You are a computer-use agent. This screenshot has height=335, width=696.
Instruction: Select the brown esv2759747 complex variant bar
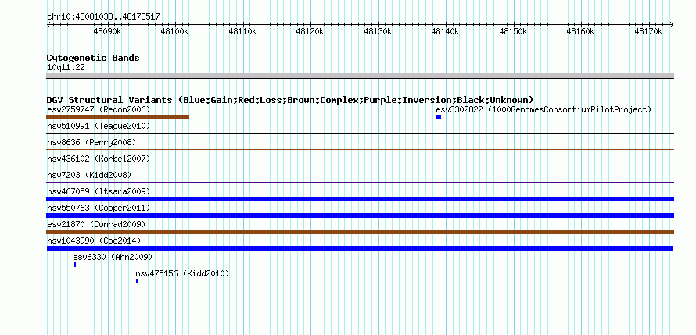(117, 117)
